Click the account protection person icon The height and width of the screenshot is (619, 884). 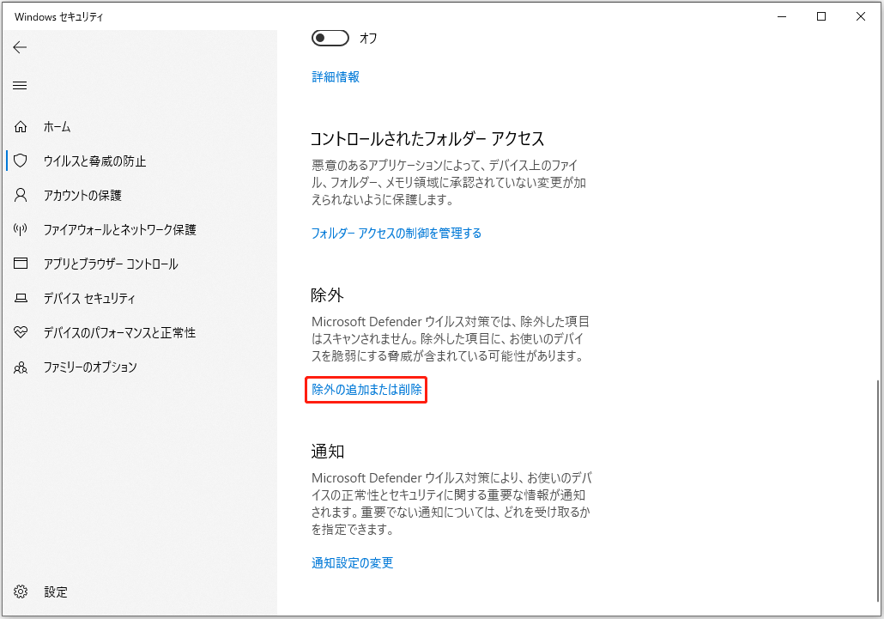pyautogui.click(x=21, y=196)
